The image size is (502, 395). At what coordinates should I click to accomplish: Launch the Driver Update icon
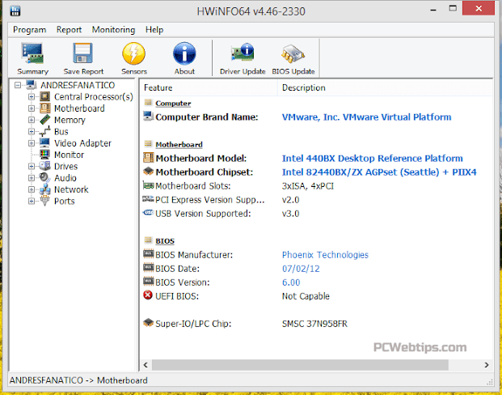pos(243,53)
